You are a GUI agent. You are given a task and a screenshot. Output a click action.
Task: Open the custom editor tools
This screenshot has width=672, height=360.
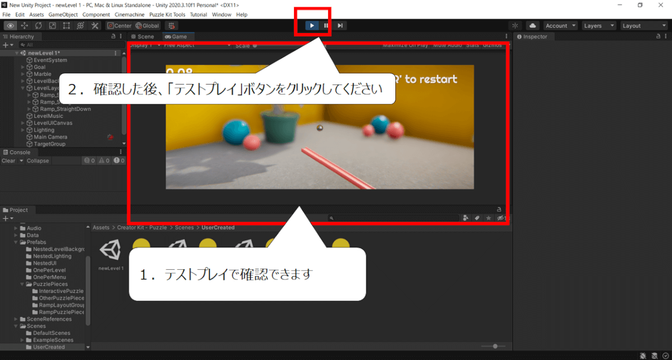pos(95,26)
